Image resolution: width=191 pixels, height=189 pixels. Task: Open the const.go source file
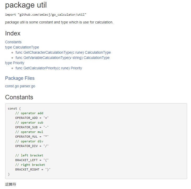tap(12, 86)
